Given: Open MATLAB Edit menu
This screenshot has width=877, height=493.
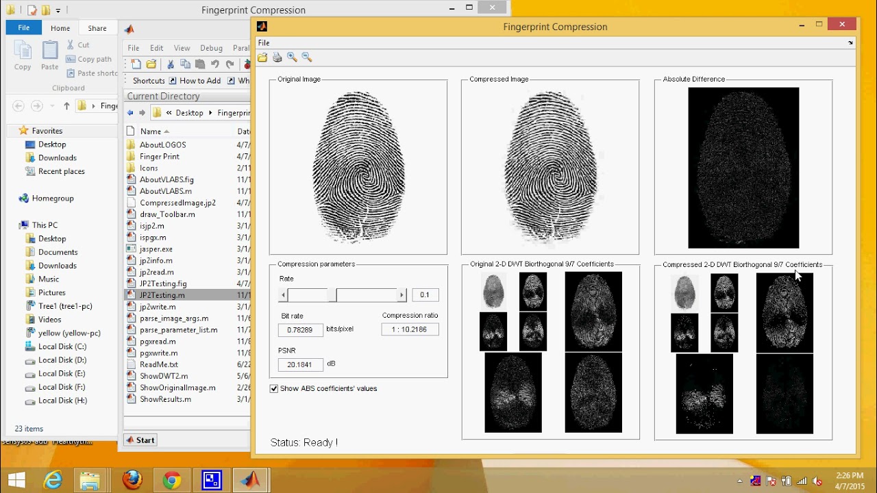Looking at the screenshot, I should point(157,48).
